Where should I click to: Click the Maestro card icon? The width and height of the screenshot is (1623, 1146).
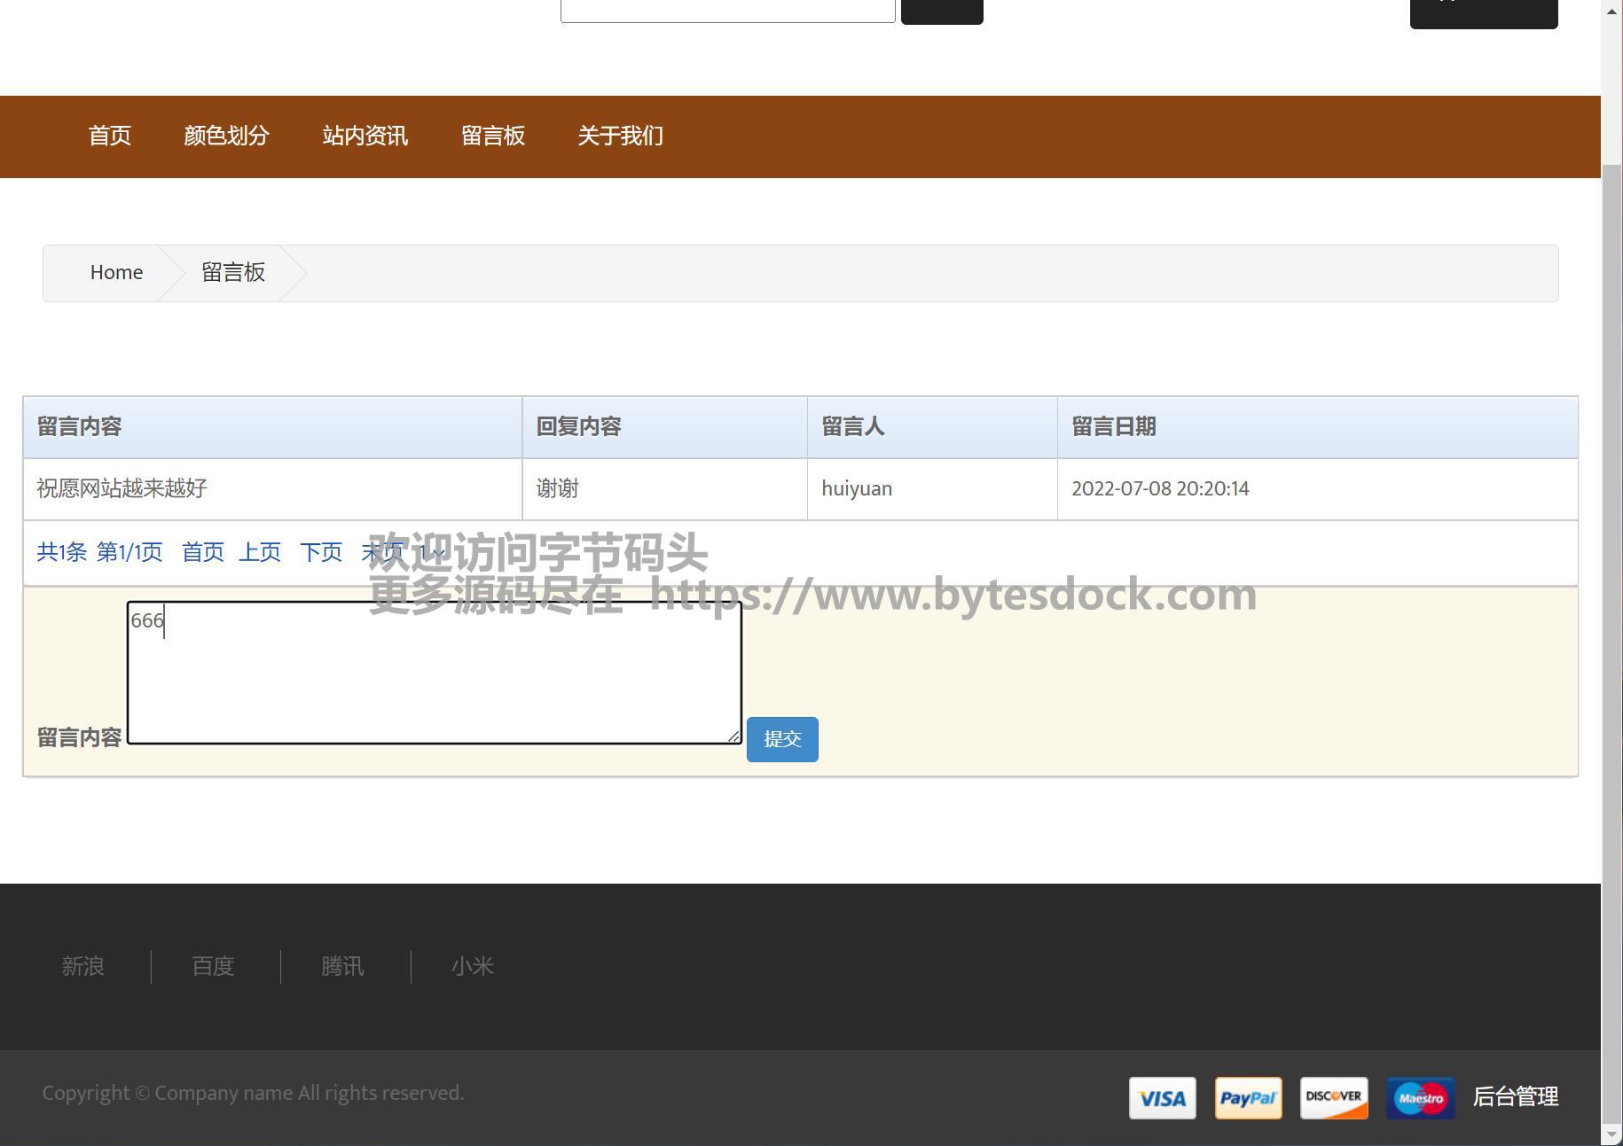[1420, 1098]
